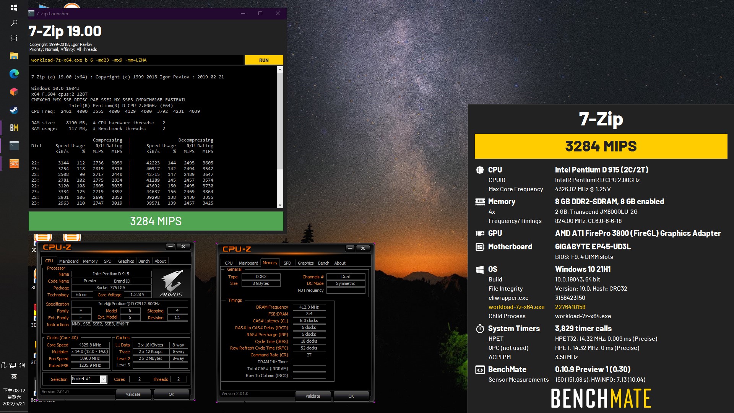This screenshot has height=413, width=734.
Task: Open Graphics tab in left CPU-Z window
Action: (126, 261)
